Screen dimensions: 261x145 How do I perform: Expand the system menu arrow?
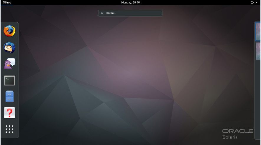[257, 2]
